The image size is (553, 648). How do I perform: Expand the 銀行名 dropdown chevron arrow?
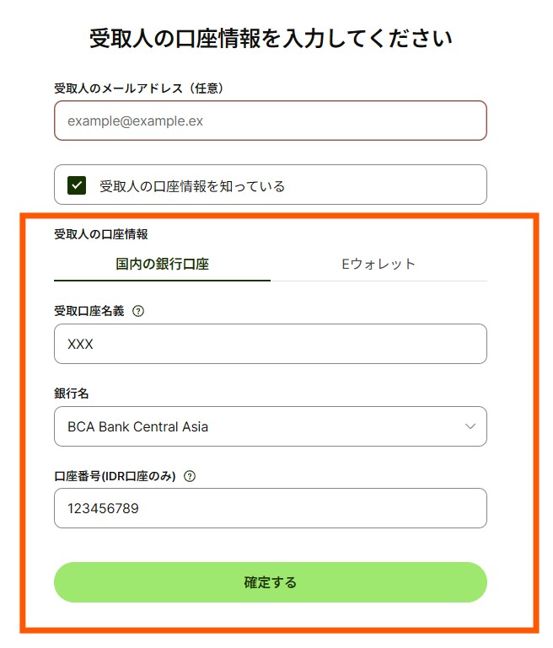470,426
